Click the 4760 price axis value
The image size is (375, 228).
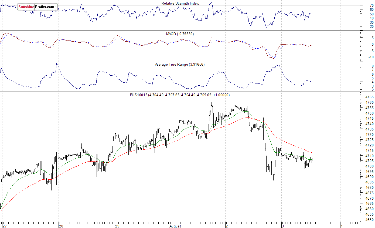tap(370, 103)
